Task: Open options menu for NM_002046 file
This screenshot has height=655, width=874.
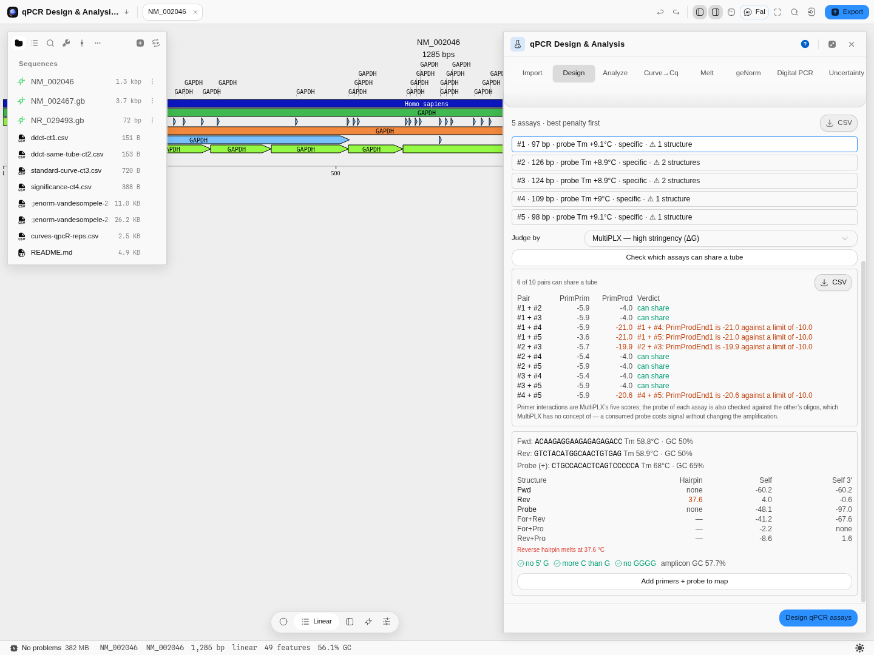Action: click(x=152, y=82)
